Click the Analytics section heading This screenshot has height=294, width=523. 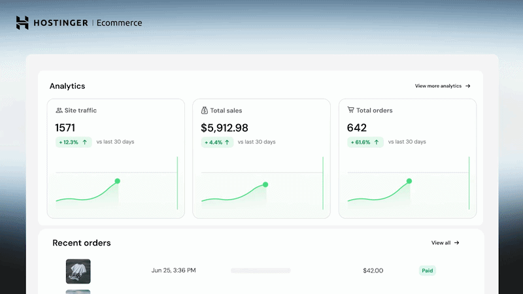(x=67, y=86)
